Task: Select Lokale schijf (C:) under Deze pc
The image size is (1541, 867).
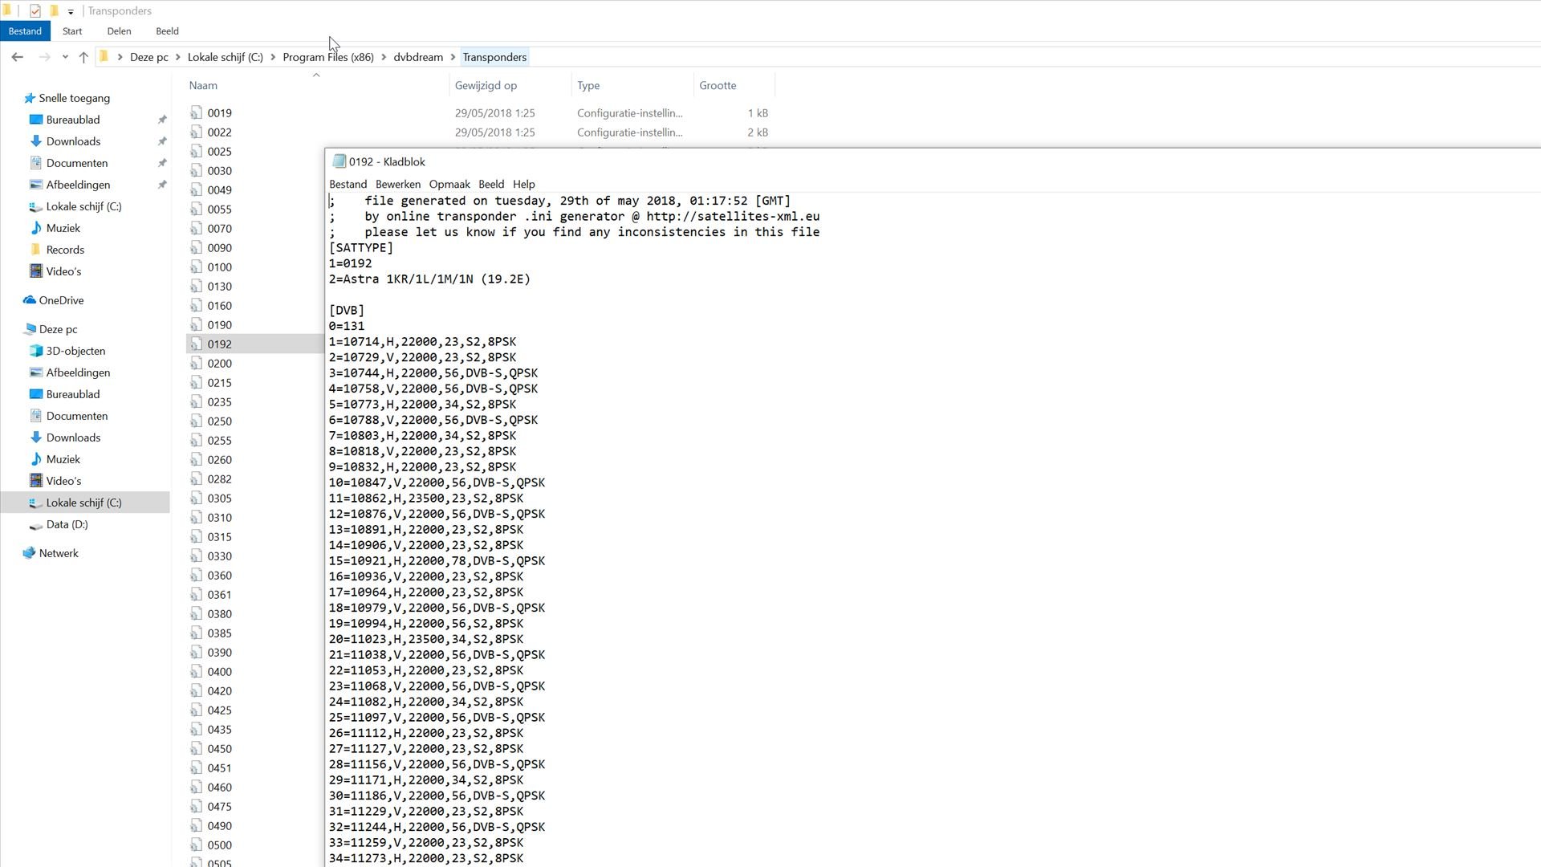Action: coord(83,503)
